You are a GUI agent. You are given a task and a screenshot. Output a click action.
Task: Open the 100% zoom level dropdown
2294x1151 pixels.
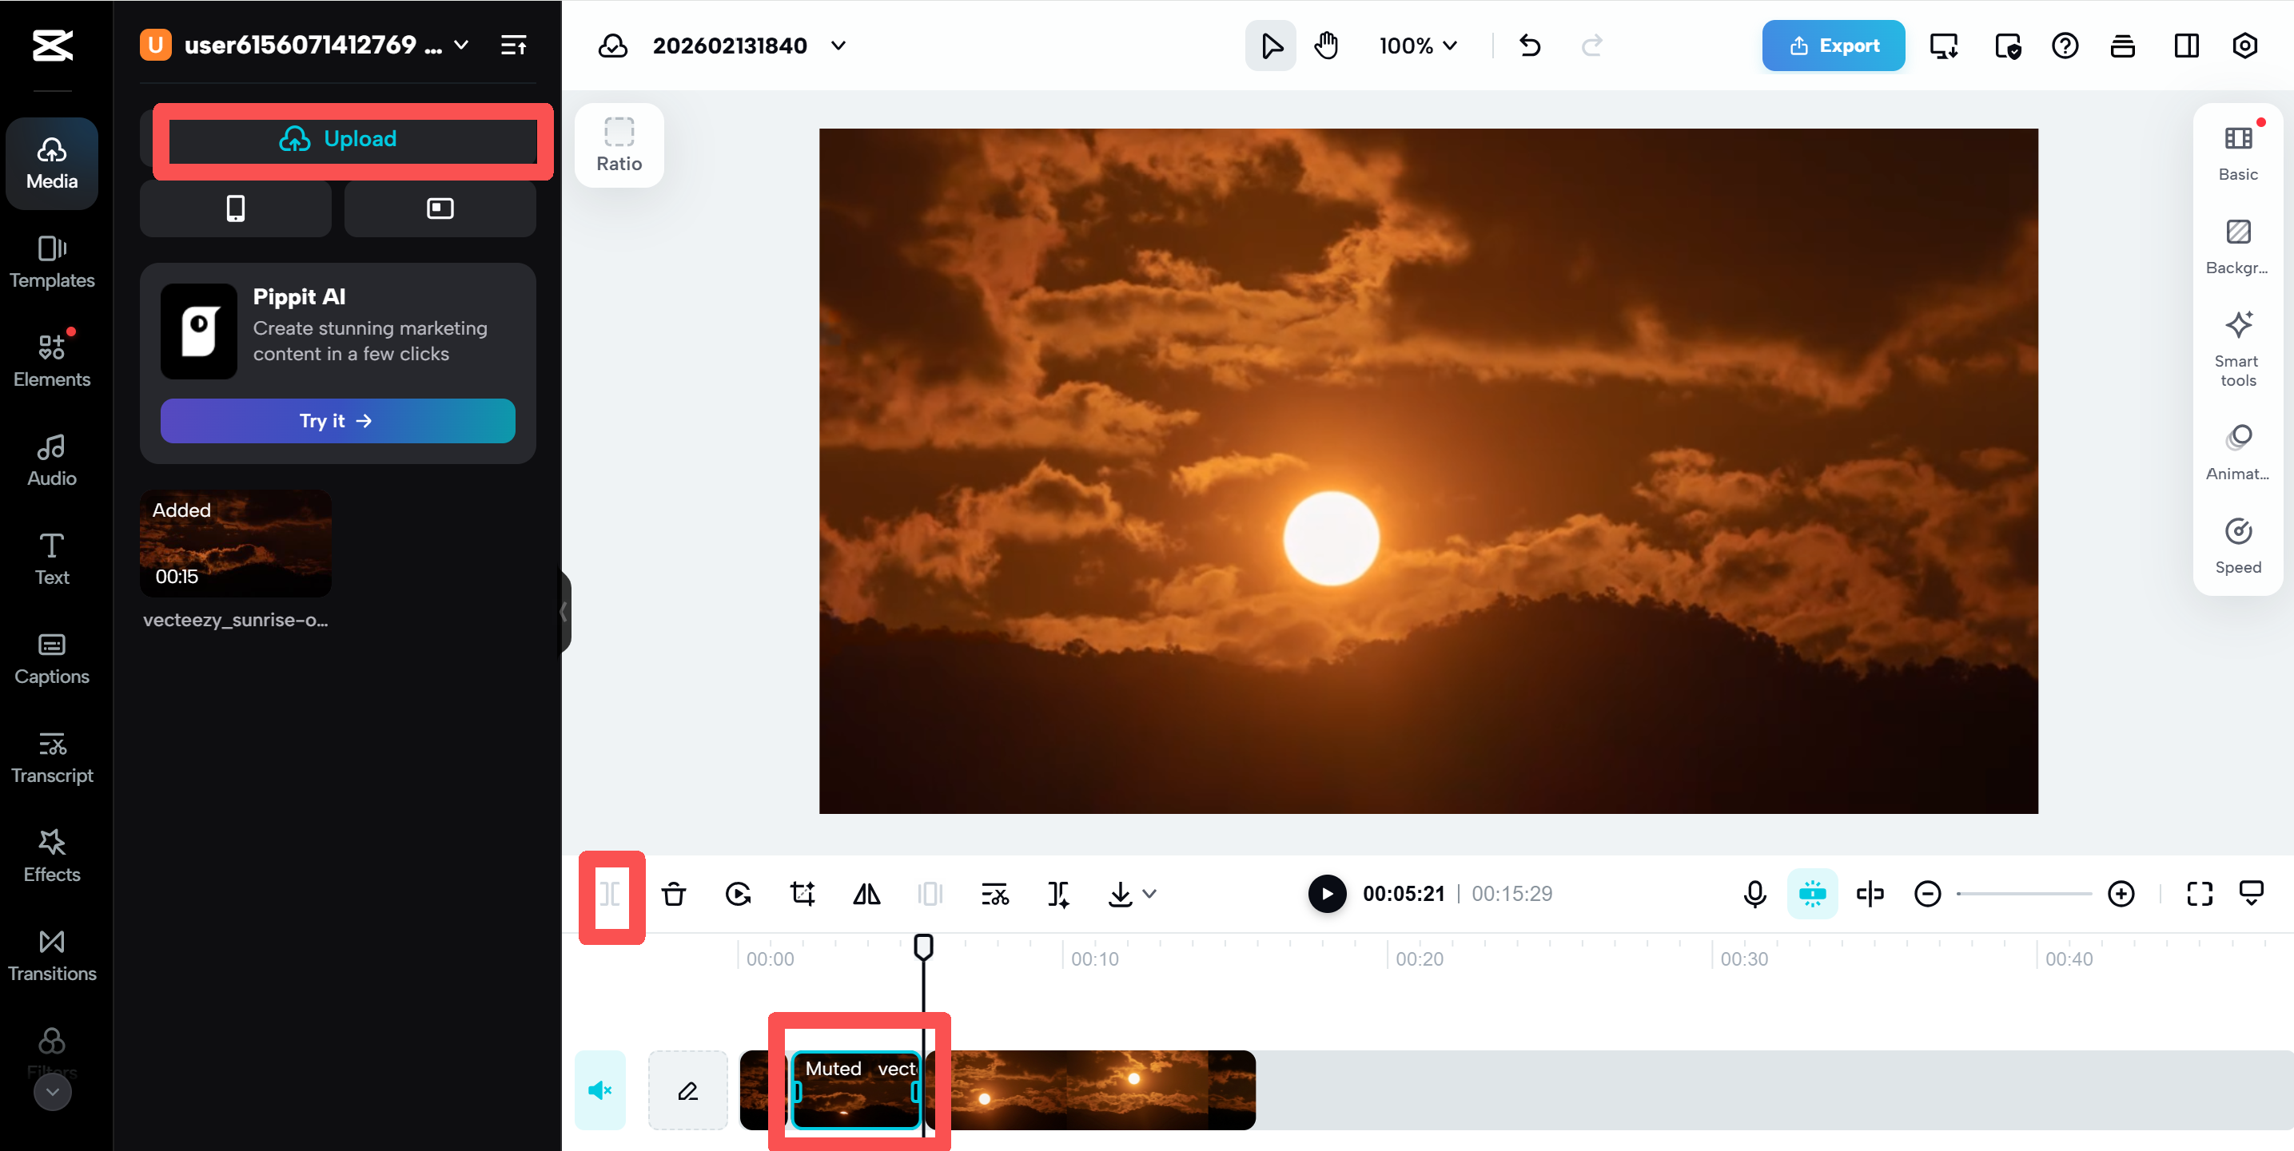click(x=1417, y=46)
